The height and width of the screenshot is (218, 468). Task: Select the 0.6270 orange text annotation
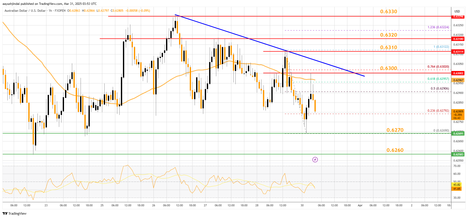[395, 130]
